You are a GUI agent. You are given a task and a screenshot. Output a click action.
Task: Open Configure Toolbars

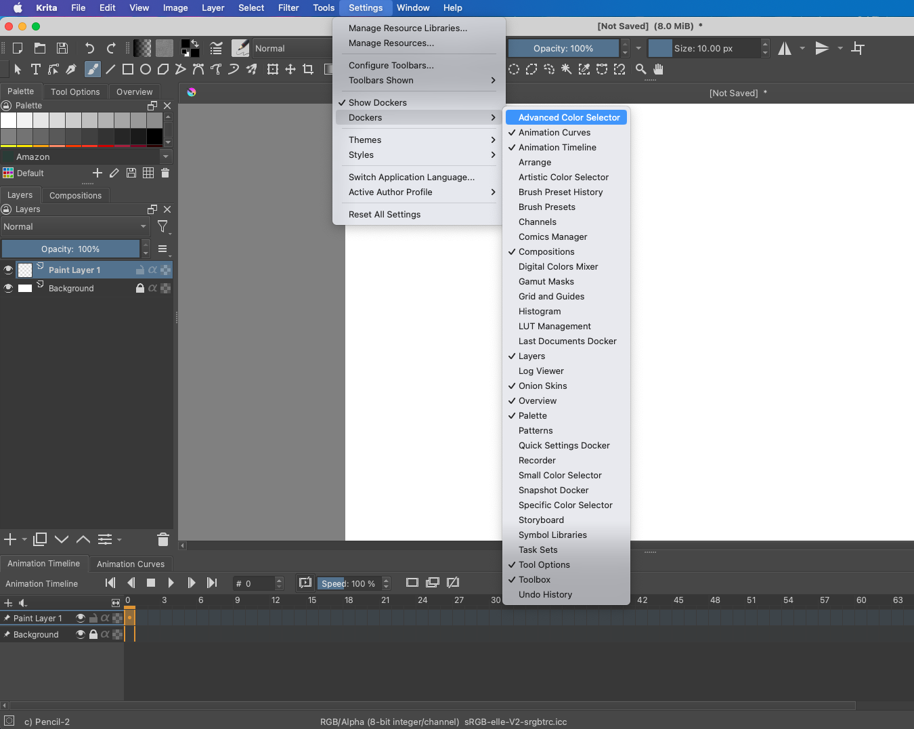419,65
